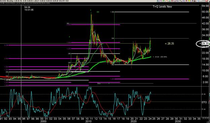Select the 200 SMA annotation near 19.26
210x123 pixels.
(160, 57)
